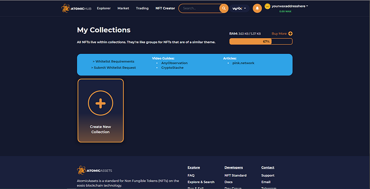Open notifications via the bell icon
Viewport: 370px width, 189px height.
click(257, 8)
